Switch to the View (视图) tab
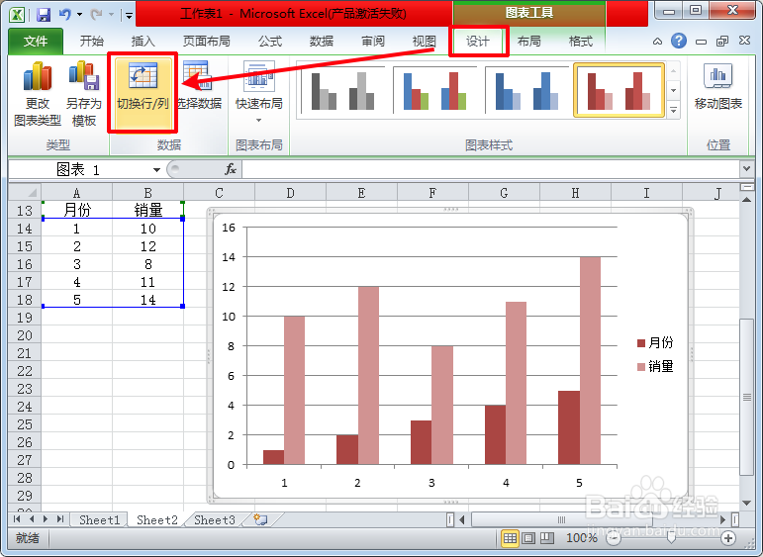The width and height of the screenshot is (763, 557). [x=424, y=42]
